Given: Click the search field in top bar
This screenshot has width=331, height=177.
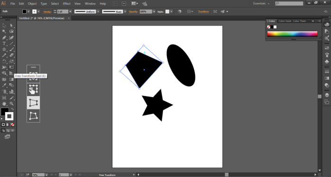Looking at the screenshot, I should click(x=289, y=4).
